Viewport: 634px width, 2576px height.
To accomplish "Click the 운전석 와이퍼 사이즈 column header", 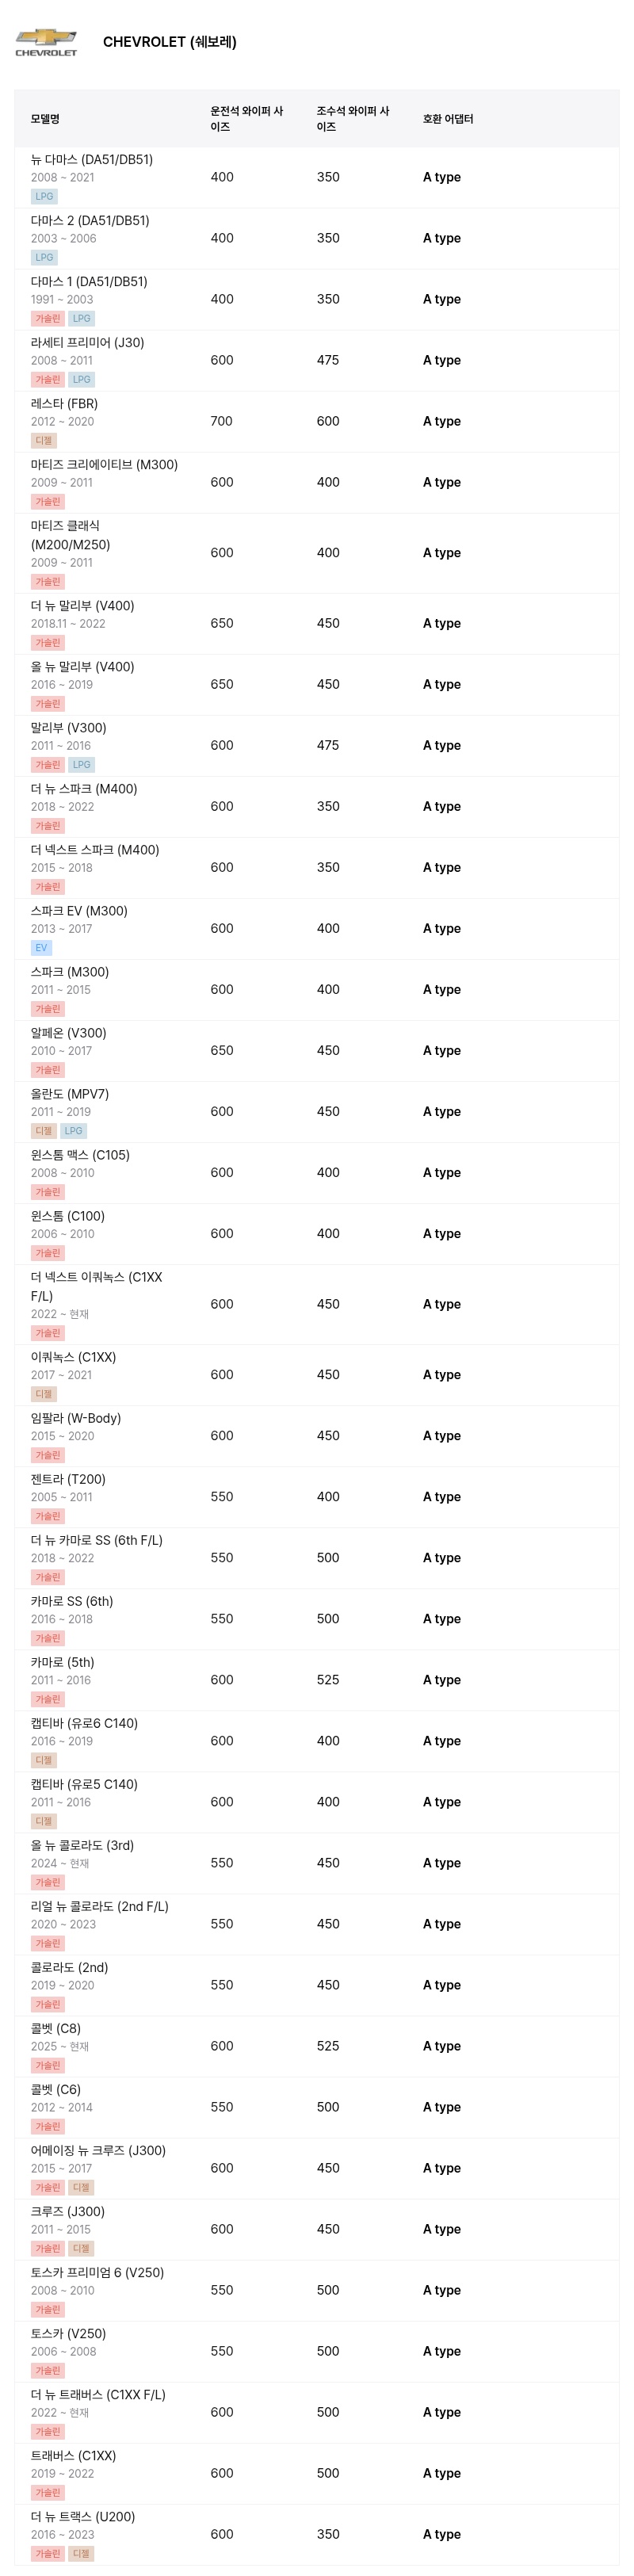I will coord(247,119).
